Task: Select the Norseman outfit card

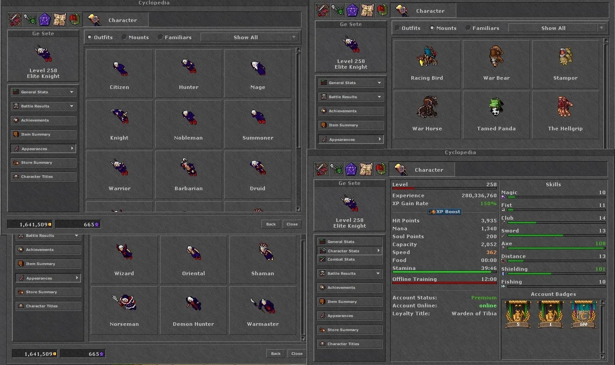Action: click(124, 310)
